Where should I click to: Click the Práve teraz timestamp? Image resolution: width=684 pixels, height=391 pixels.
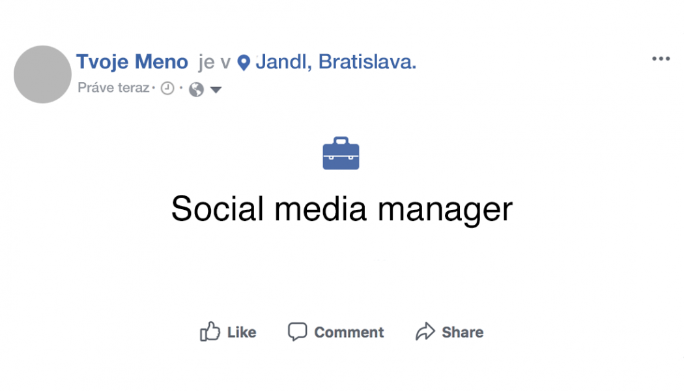click(113, 88)
